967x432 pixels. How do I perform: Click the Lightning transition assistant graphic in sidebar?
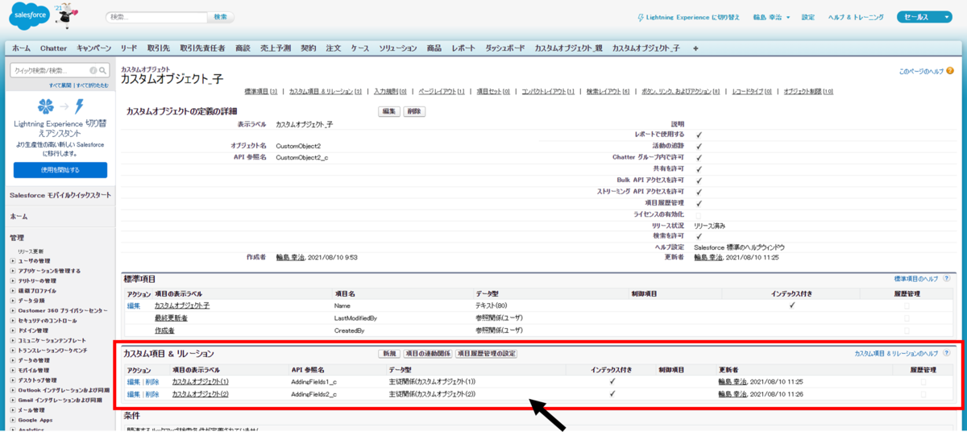(60, 106)
